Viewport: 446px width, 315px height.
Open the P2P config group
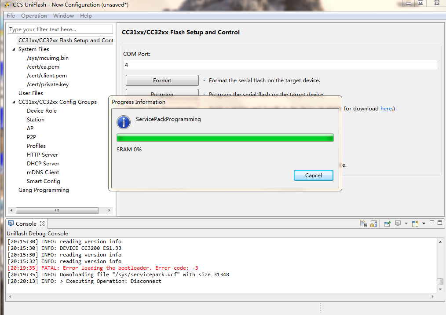pos(31,137)
